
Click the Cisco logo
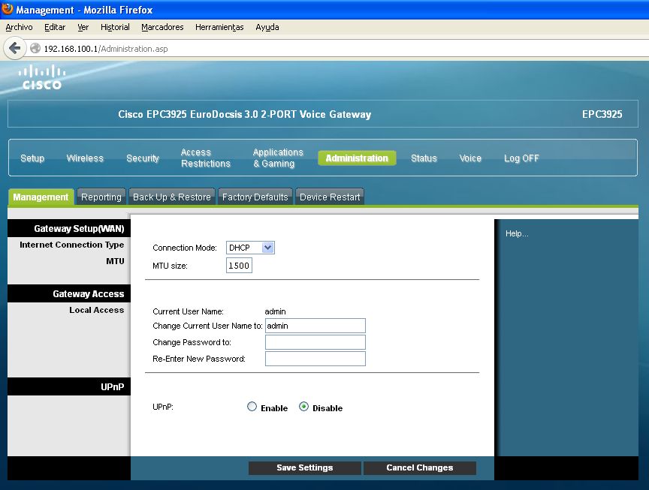click(x=42, y=77)
